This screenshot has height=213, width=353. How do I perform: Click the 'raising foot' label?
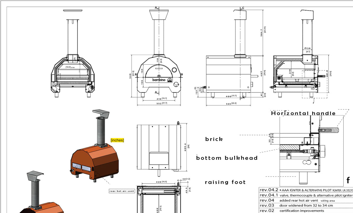click(225, 182)
